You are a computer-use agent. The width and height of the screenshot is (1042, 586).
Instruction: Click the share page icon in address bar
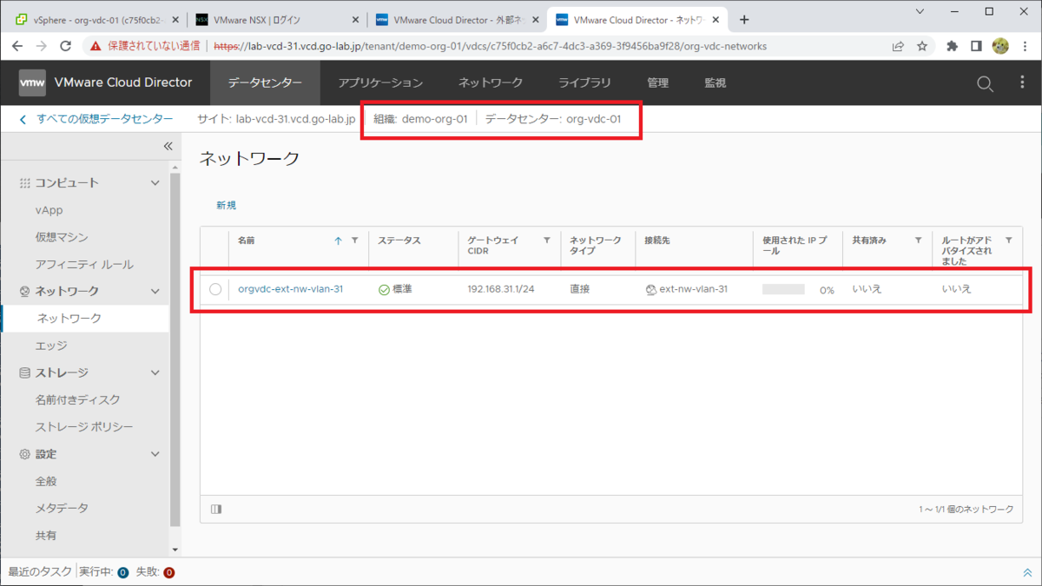(x=898, y=46)
